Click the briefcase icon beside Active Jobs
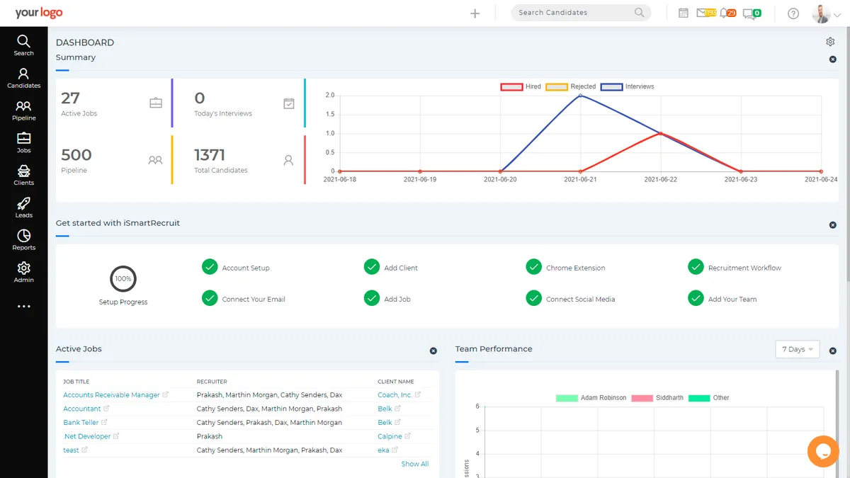The height and width of the screenshot is (478, 850). (x=156, y=103)
